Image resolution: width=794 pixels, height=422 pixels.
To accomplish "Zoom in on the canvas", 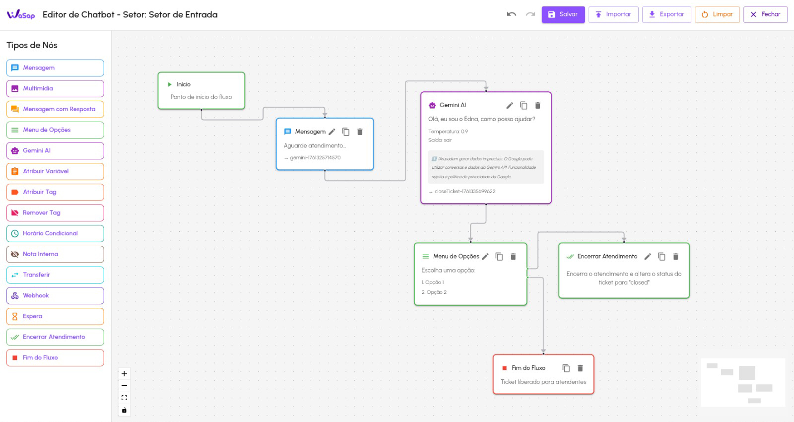I will coord(124,374).
